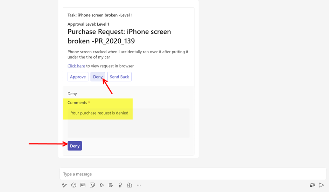Click the Send Back button
Viewport: 329px width, 192px height.
coord(119,77)
